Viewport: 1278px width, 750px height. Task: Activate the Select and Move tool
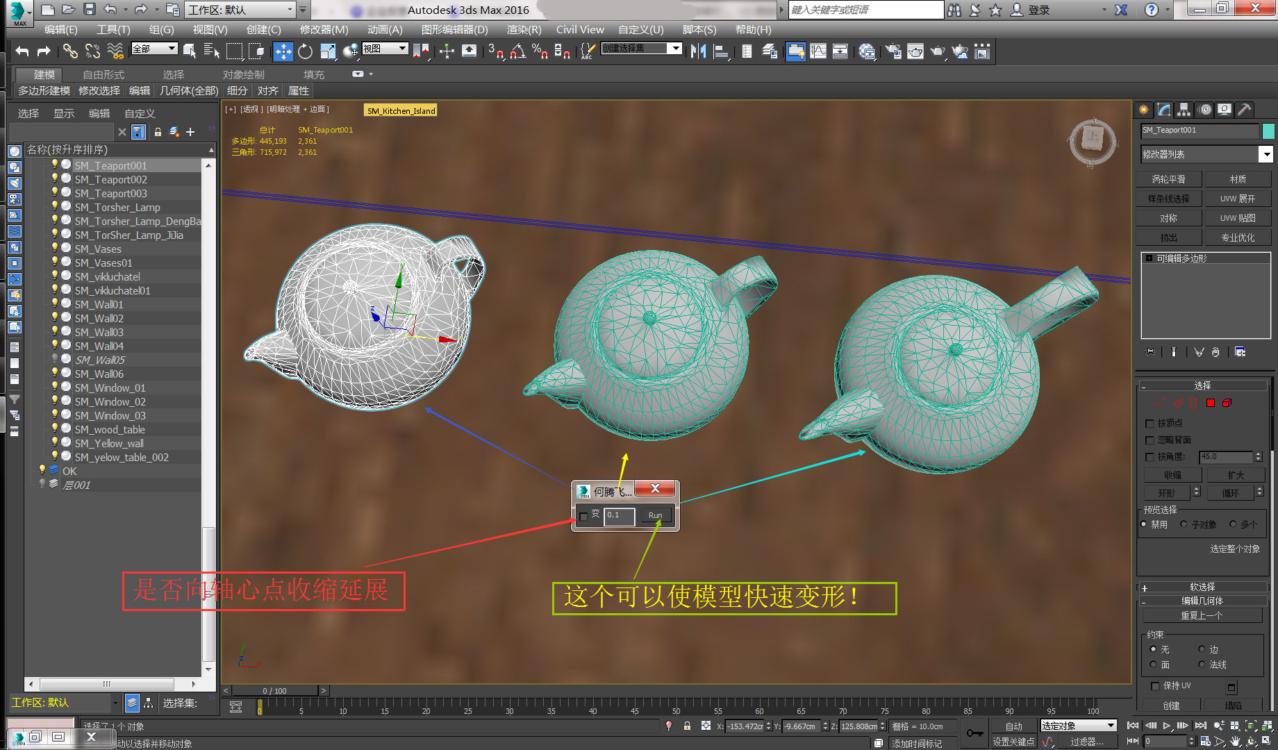283,51
